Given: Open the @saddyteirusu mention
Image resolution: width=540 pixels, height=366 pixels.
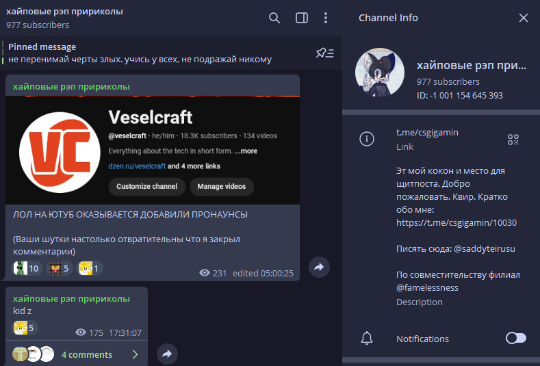Looking at the screenshot, I should click(484, 248).
